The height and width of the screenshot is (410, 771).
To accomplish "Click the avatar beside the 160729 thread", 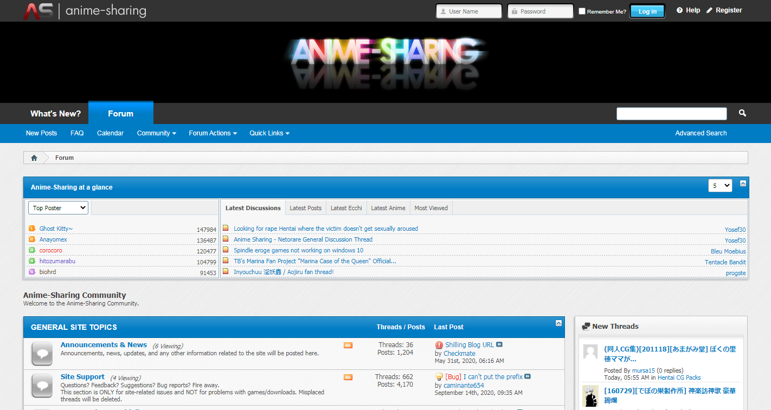I will point(590,396).
